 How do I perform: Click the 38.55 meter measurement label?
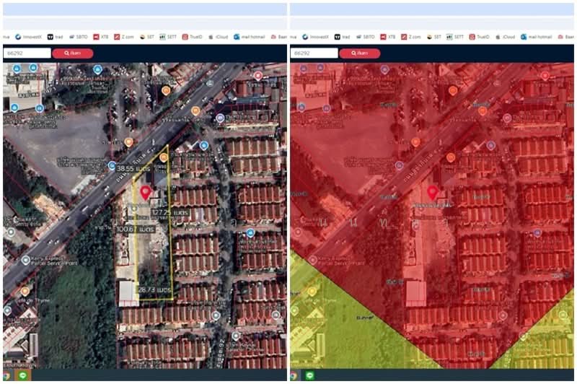(x=134, y=166)
